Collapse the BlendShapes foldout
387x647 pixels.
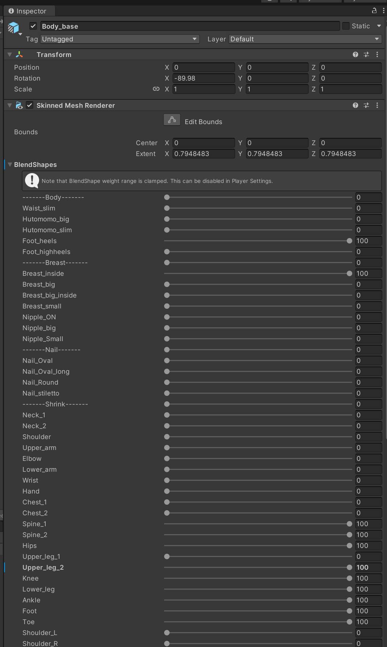click(10, 165)
